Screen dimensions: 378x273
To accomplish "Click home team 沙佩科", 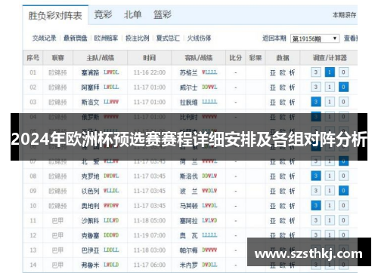I will 90,221.
